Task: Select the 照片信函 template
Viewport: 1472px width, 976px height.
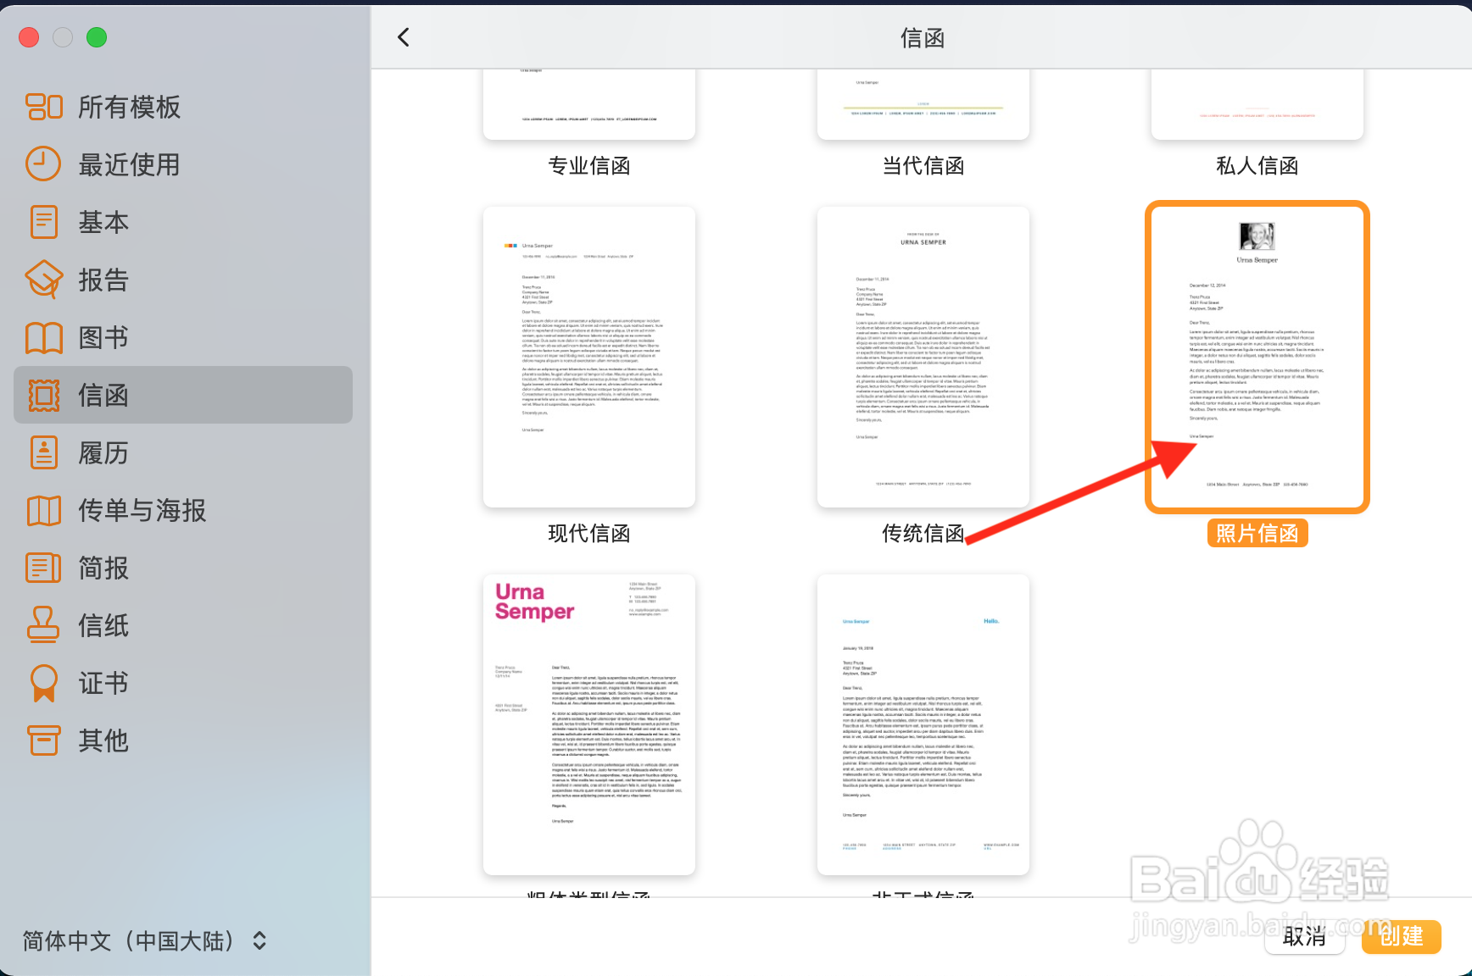Action: pos(1257,356)
